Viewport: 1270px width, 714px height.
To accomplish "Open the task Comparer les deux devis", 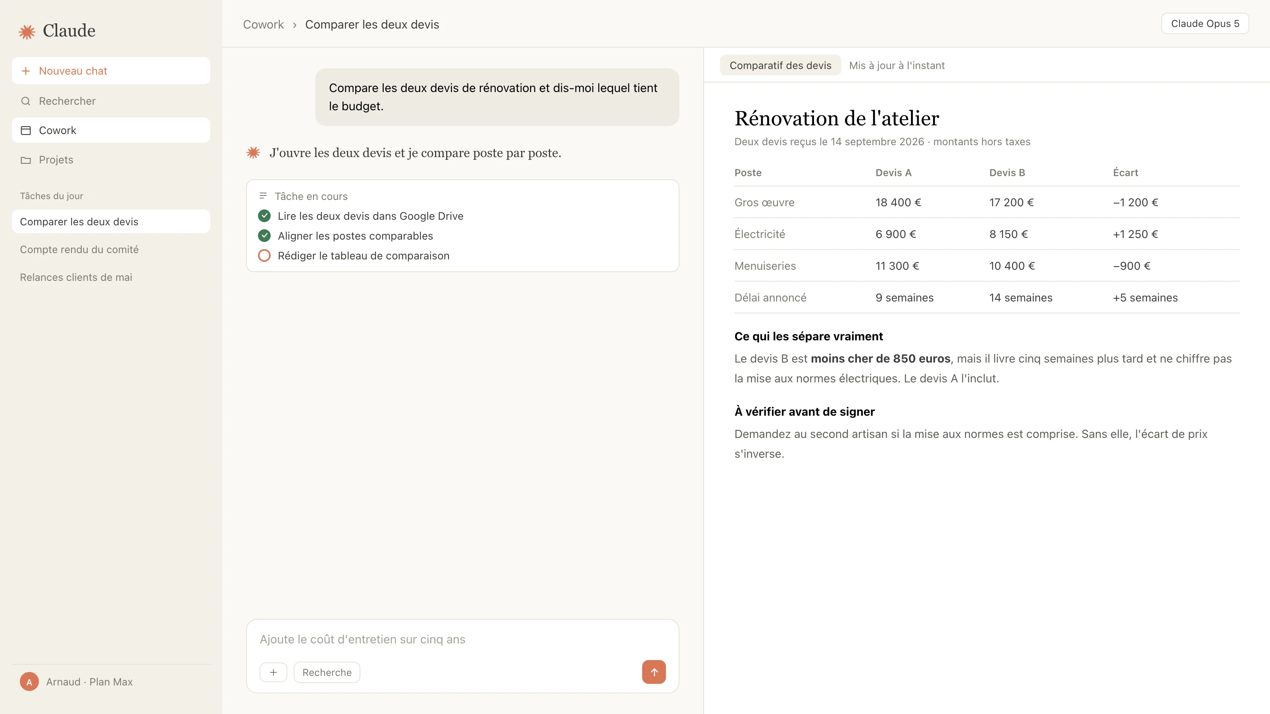I will [x=111, y=222].
